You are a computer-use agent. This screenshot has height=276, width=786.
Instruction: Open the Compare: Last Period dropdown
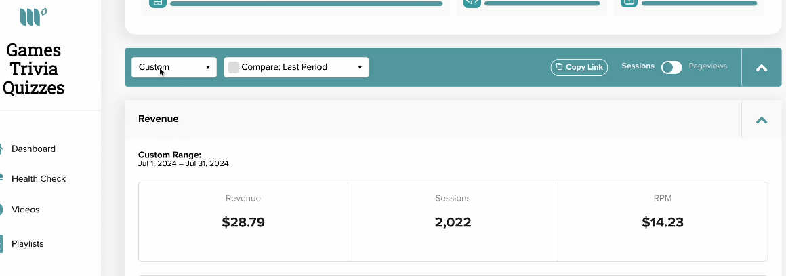(296, 67)
